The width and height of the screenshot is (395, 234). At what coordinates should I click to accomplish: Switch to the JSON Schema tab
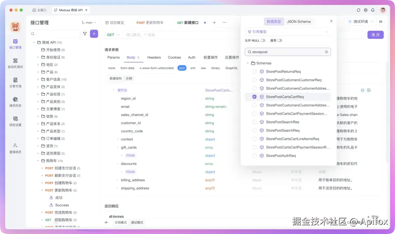[299, 21]
